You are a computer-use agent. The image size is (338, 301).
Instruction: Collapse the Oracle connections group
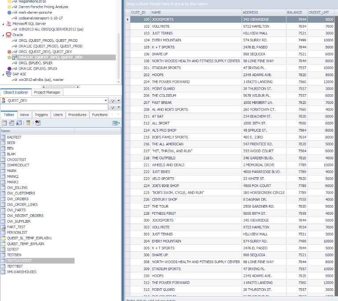(3, 35)
